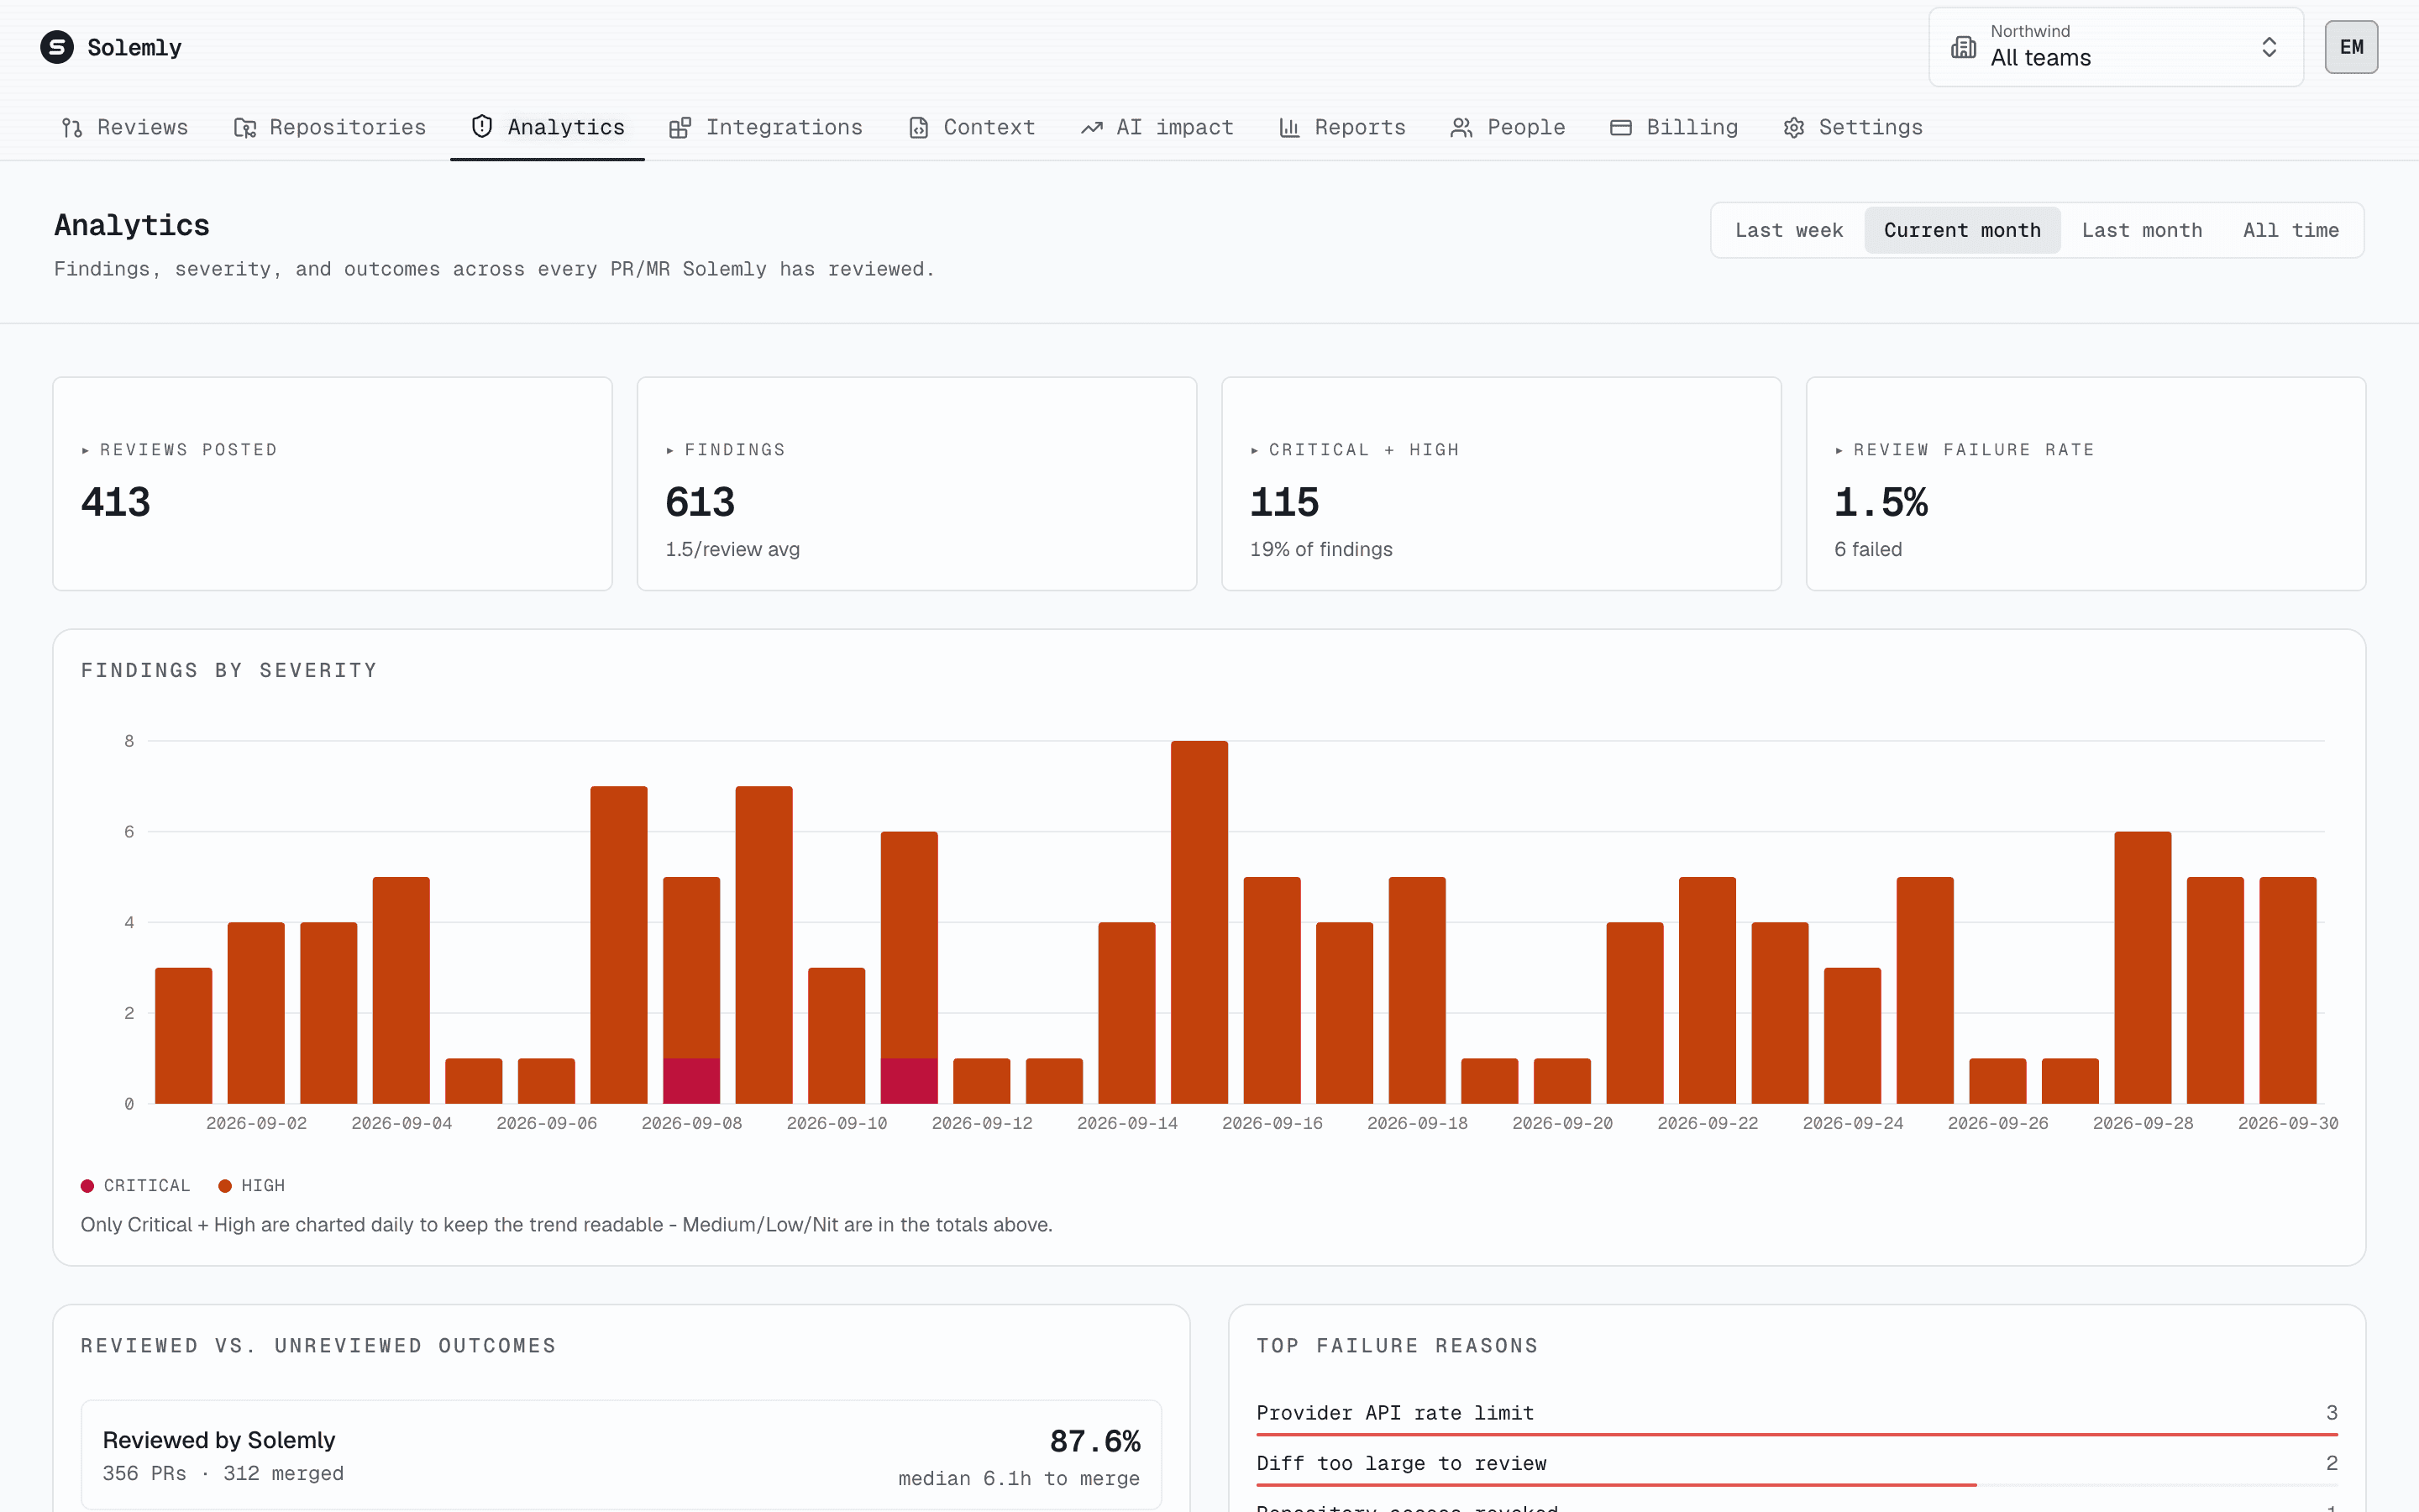Open the Northwind All teams dropdown
This screenshot has width=2419, height=1512.
[2115, 47]
